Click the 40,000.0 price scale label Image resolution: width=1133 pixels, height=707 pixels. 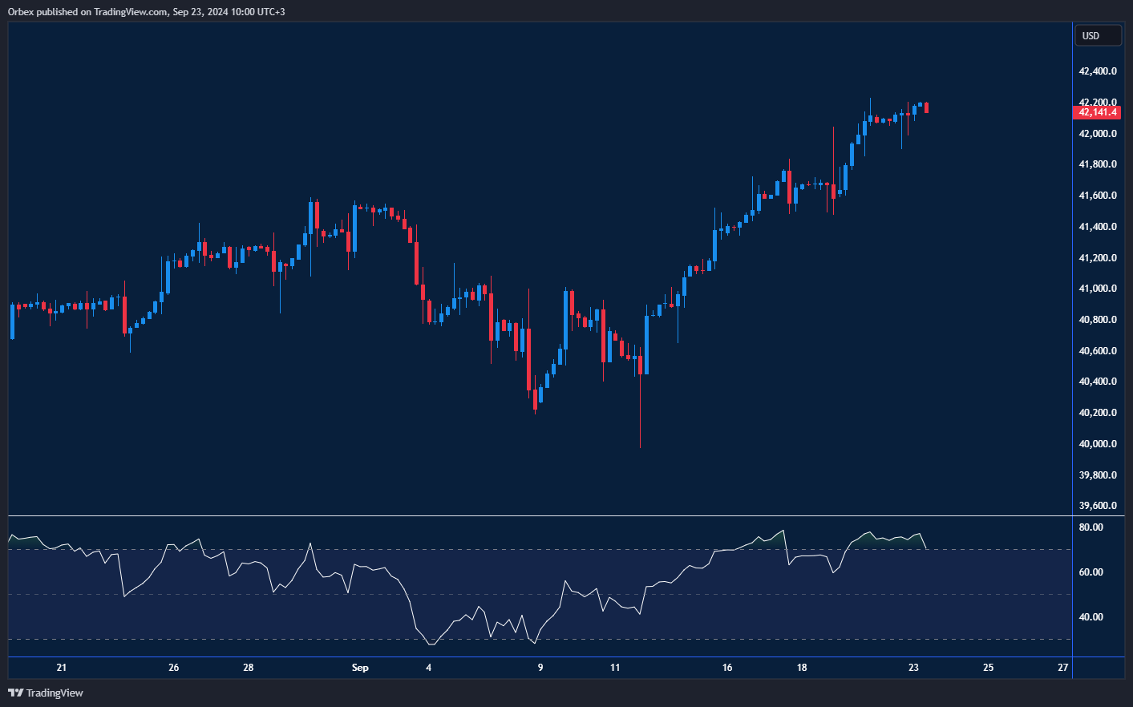[1097, 444]
